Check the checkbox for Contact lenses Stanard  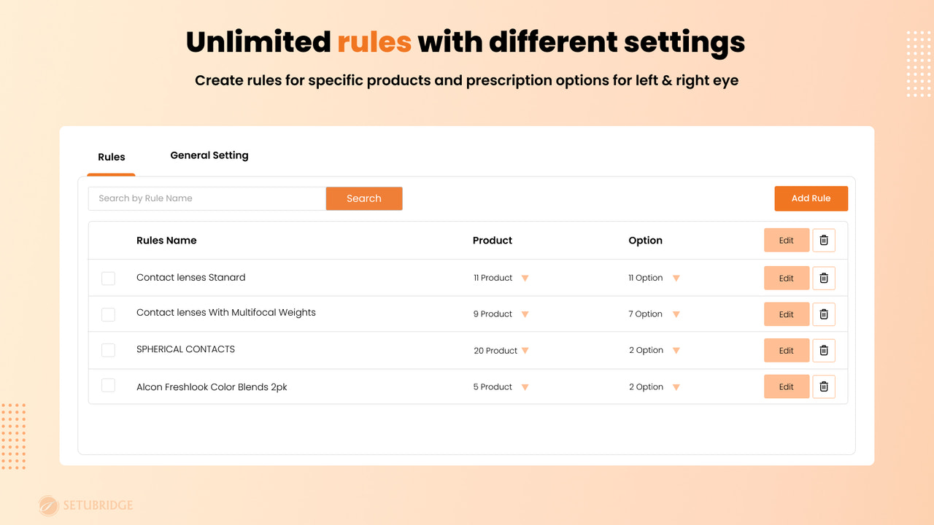click(x=108, y=278)
